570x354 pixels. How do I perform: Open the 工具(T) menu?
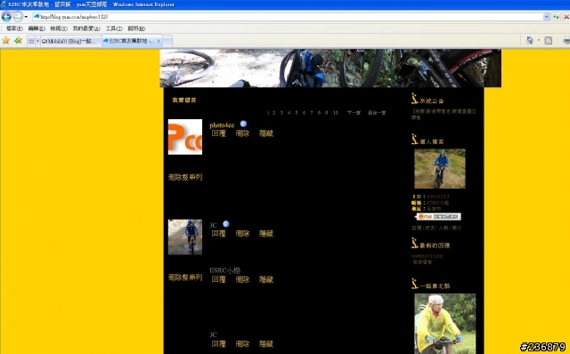(114, 28)
